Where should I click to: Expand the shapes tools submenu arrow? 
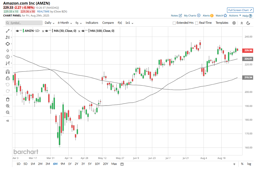pos(11,44)
